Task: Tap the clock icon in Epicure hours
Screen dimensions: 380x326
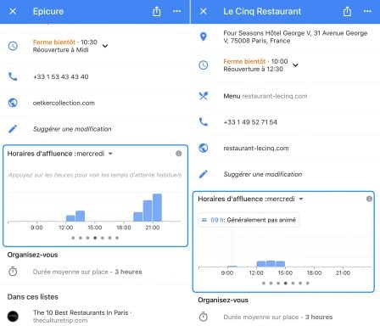Action: (13, 46)
